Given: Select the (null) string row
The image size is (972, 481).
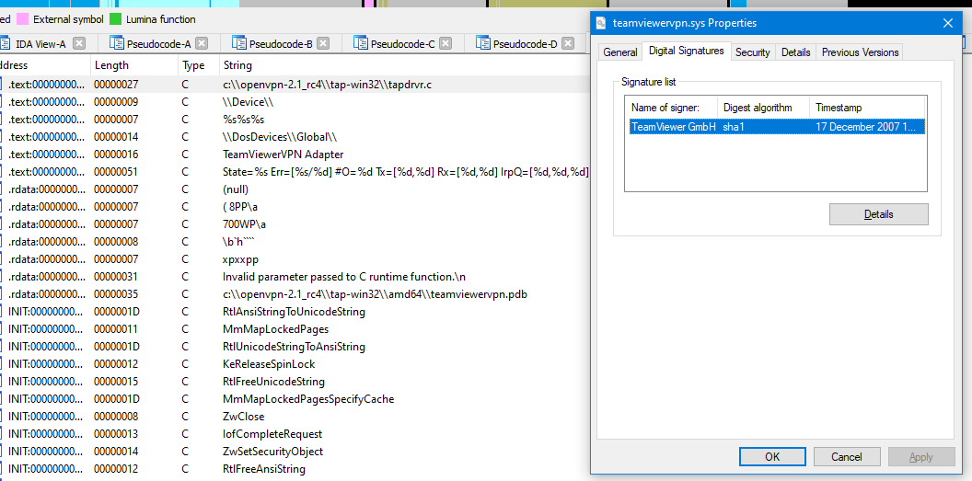Looking at the screenshot, I should [x=295, y=189].
